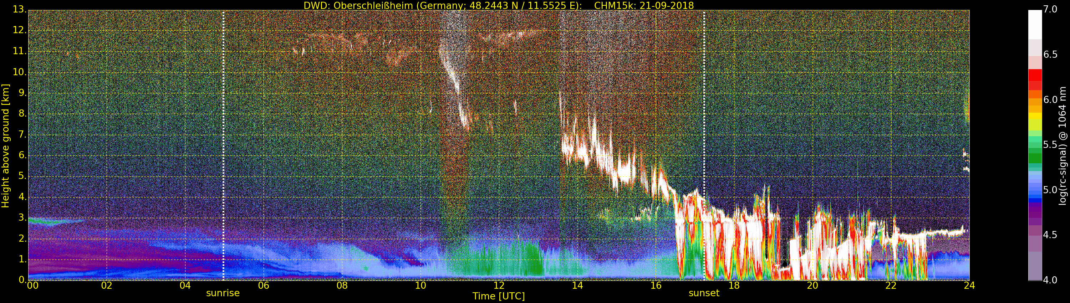Click the 'CHM15k: 21-09-2018' title text
The image size is (1070, 303).
[644, 5]
